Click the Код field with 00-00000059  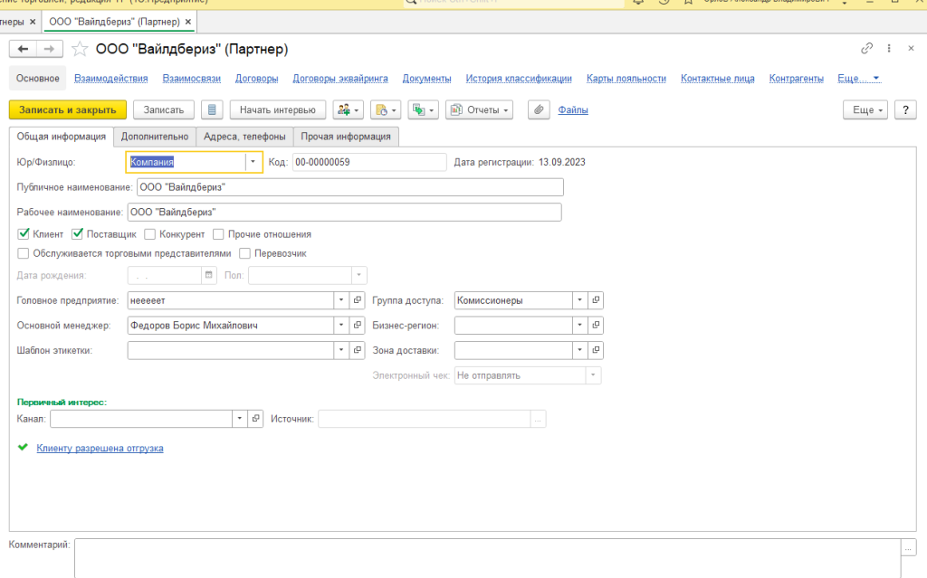[x=369, y=162]
